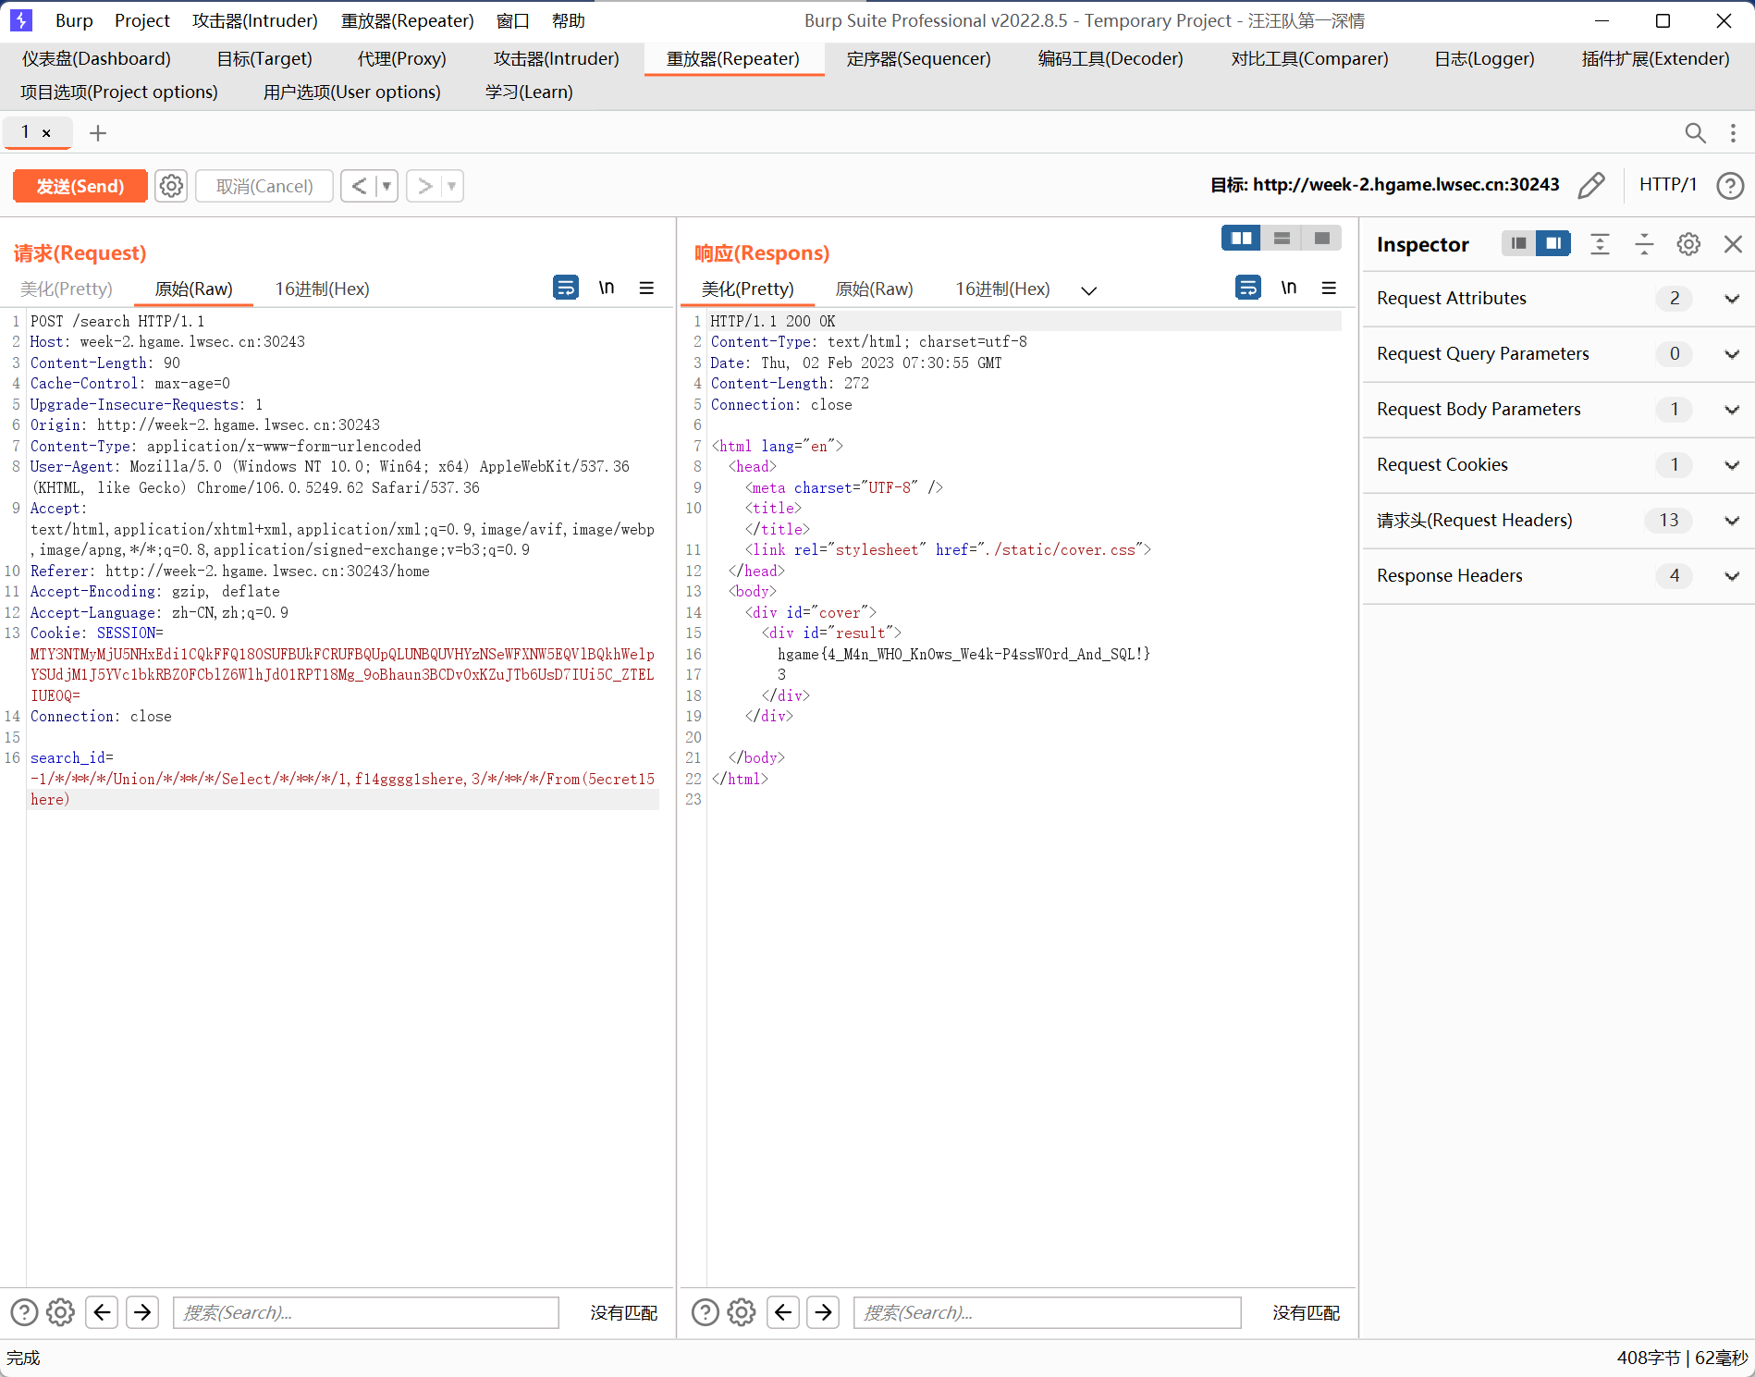Focus the Request search input field
The width and height of the screenshot is (1755, 1377).
[x=366, y=1312]
